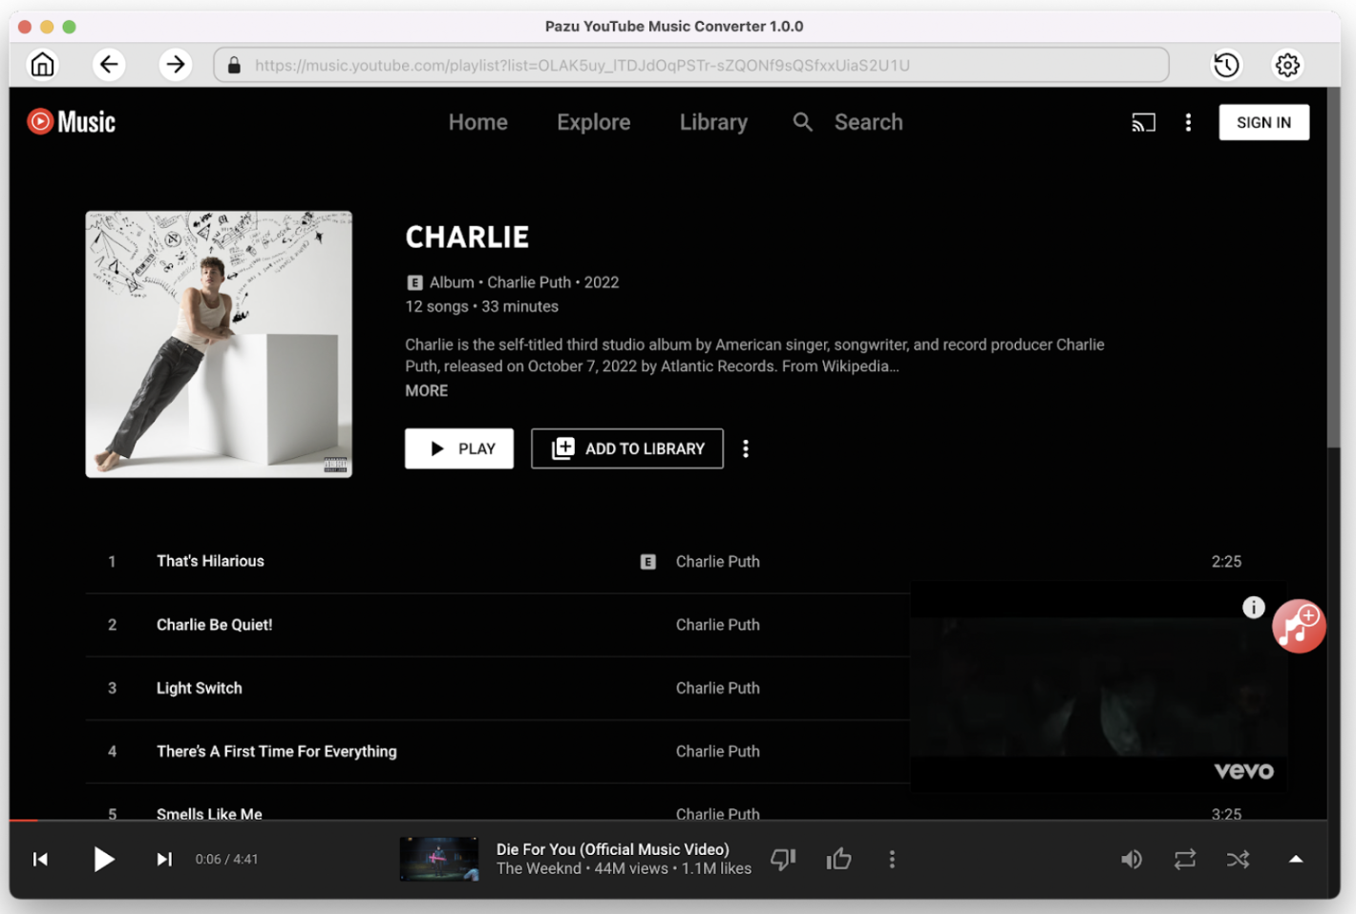Skip to the previous track
1356x914 pixels.
pos(40,860)
